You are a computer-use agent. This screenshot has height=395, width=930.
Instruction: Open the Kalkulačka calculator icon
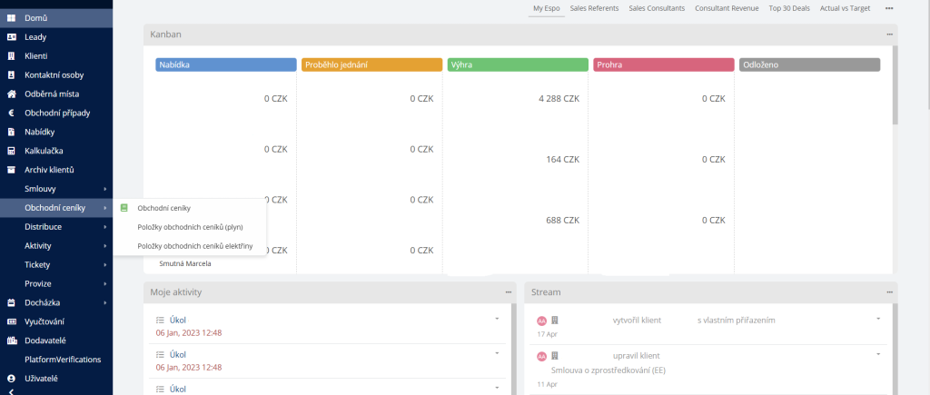pos(11,151)
